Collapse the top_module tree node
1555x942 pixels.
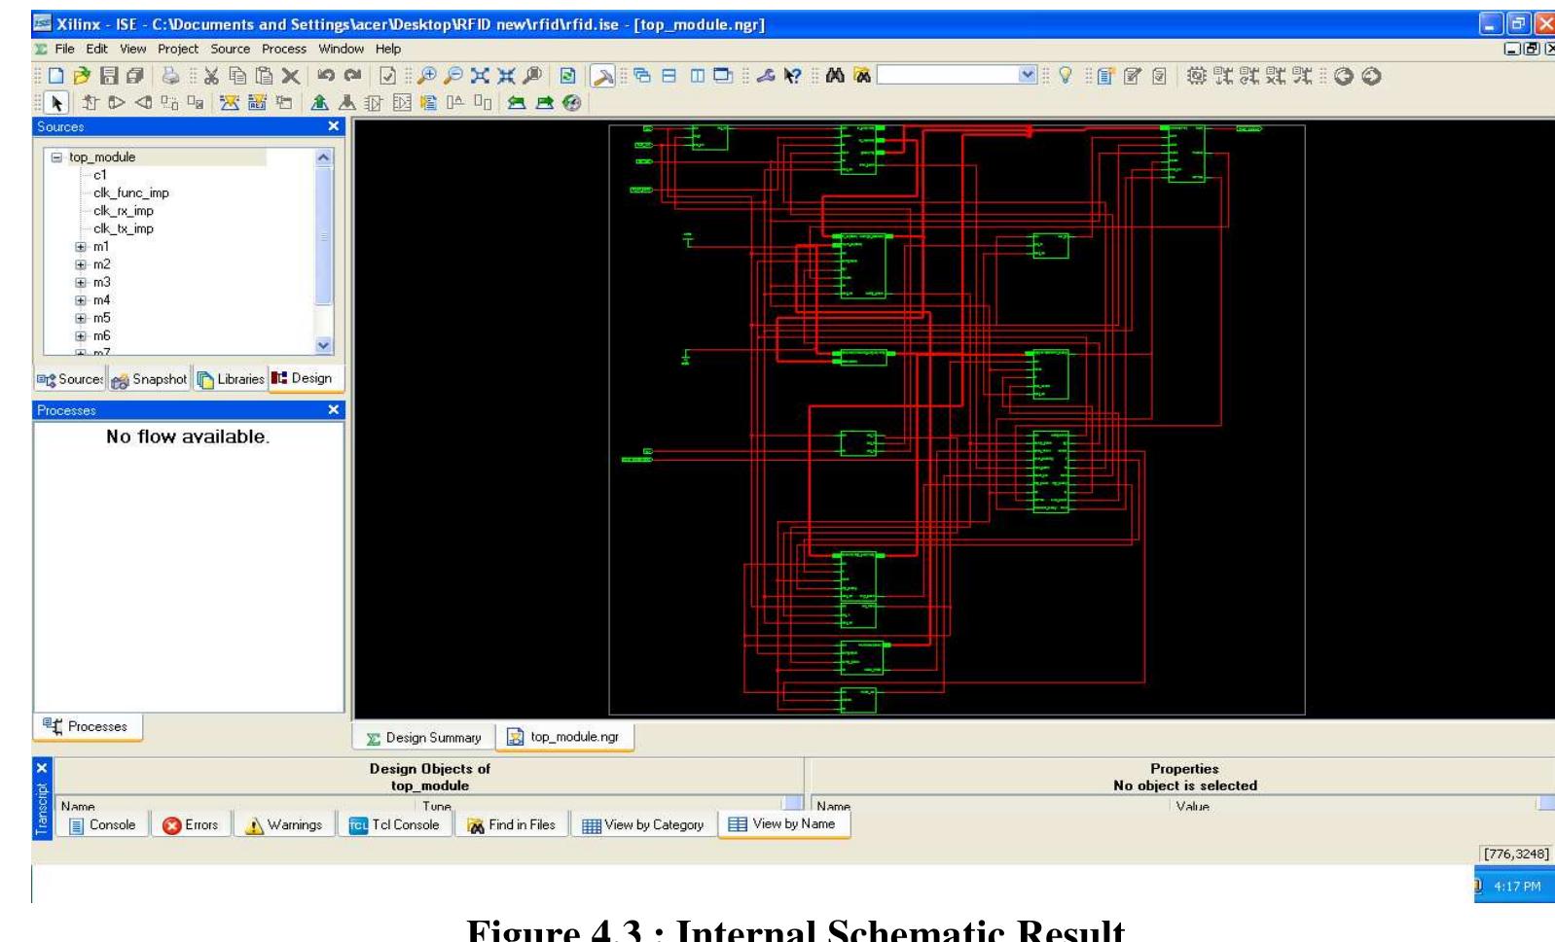tap(56, 157)
